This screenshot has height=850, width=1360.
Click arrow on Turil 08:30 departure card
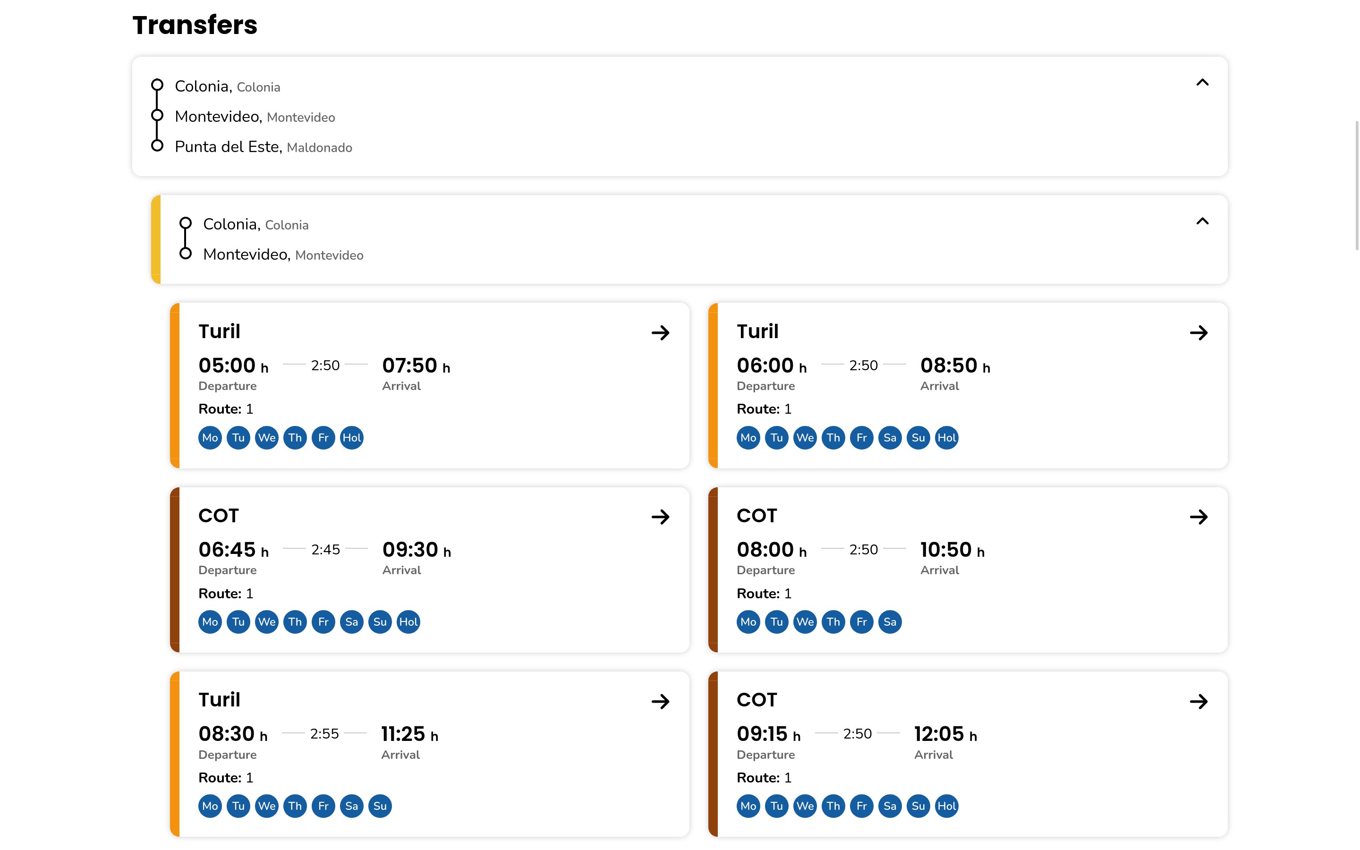[660, 701]
